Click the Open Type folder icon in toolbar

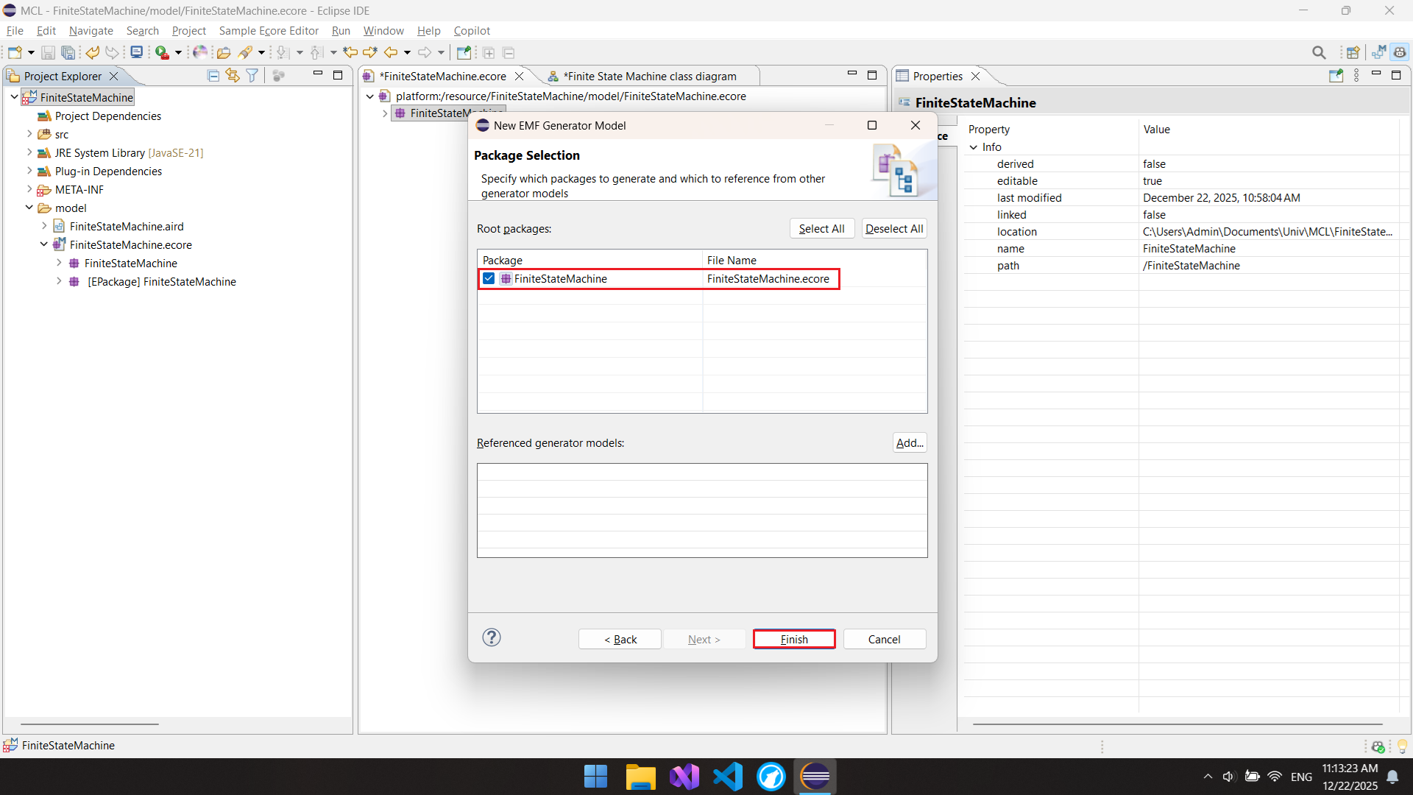(224, 52)
